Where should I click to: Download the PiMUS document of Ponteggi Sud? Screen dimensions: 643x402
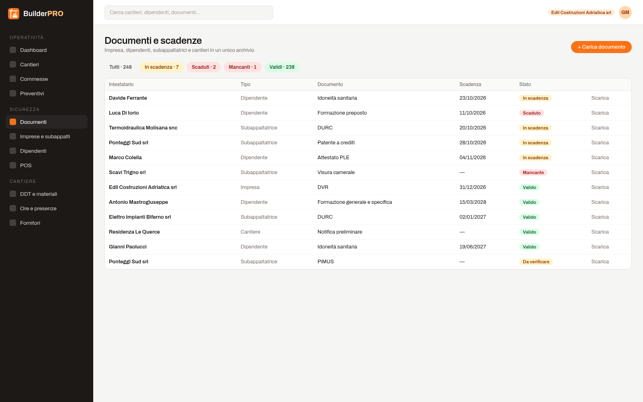pyautogui.click(x=600, y=262)
